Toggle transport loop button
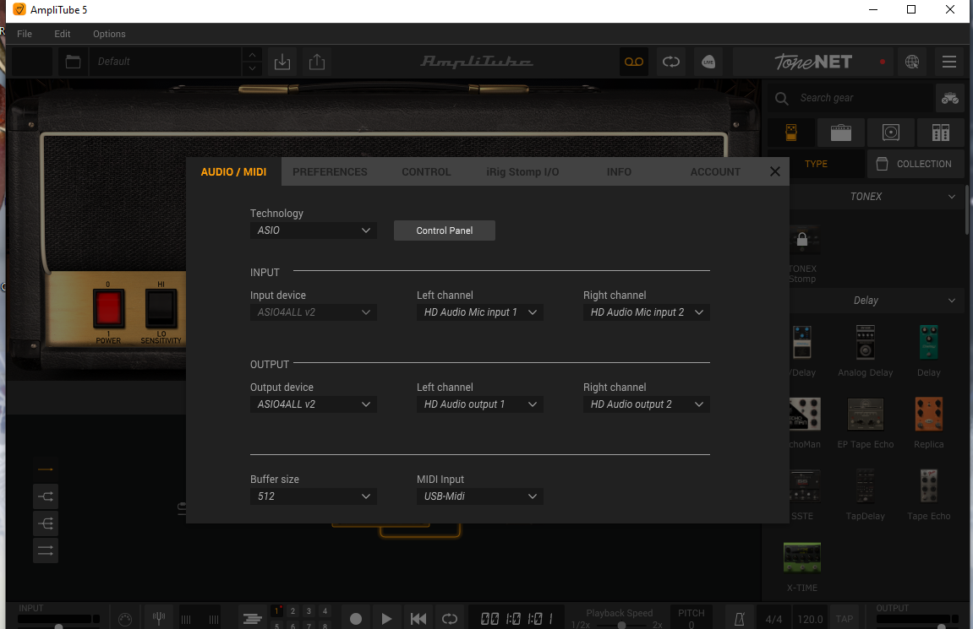 pyautogui.click(x=449, y=619)
